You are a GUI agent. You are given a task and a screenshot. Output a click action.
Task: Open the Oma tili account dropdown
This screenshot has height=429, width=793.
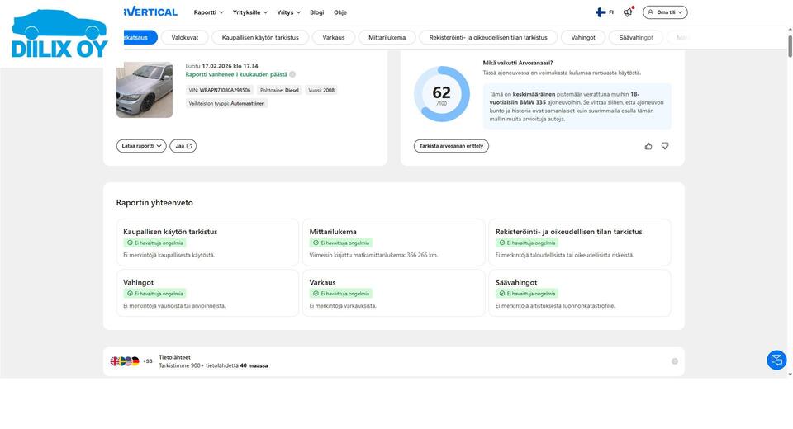coord(665,12)
